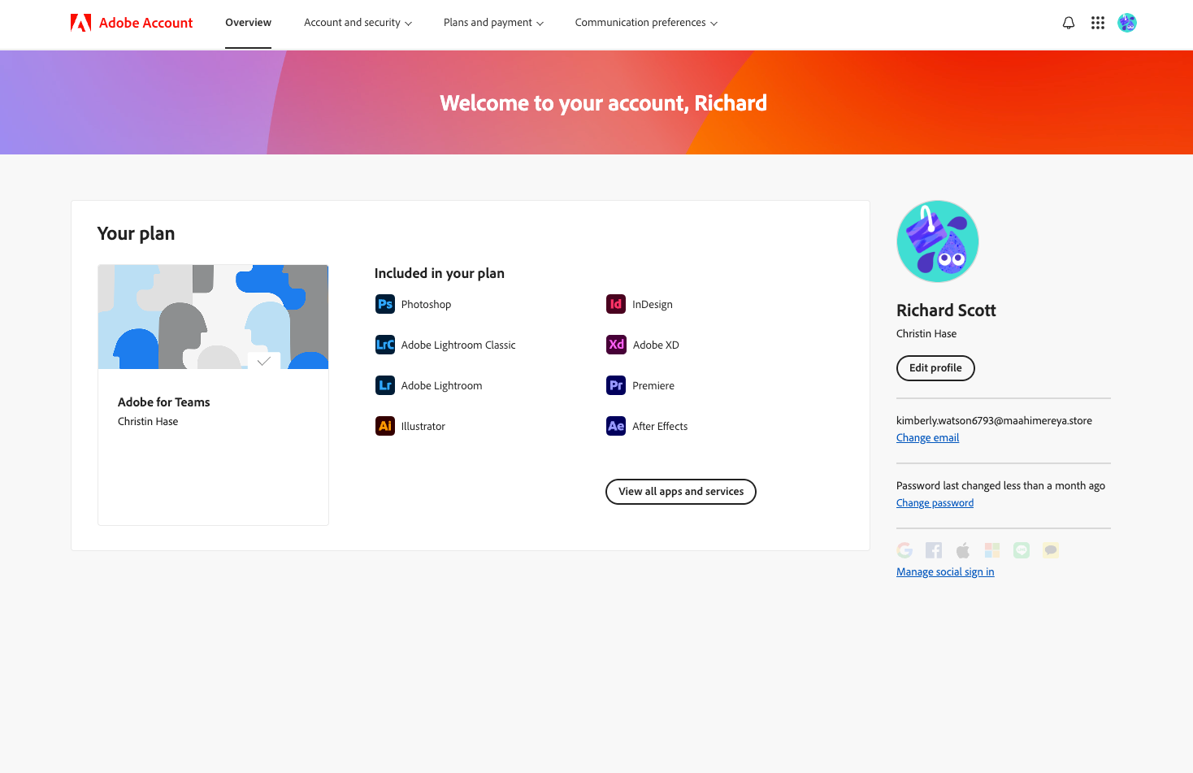
Task: Click the green Line sign-in icon
Action: [x=1022, y=550]
